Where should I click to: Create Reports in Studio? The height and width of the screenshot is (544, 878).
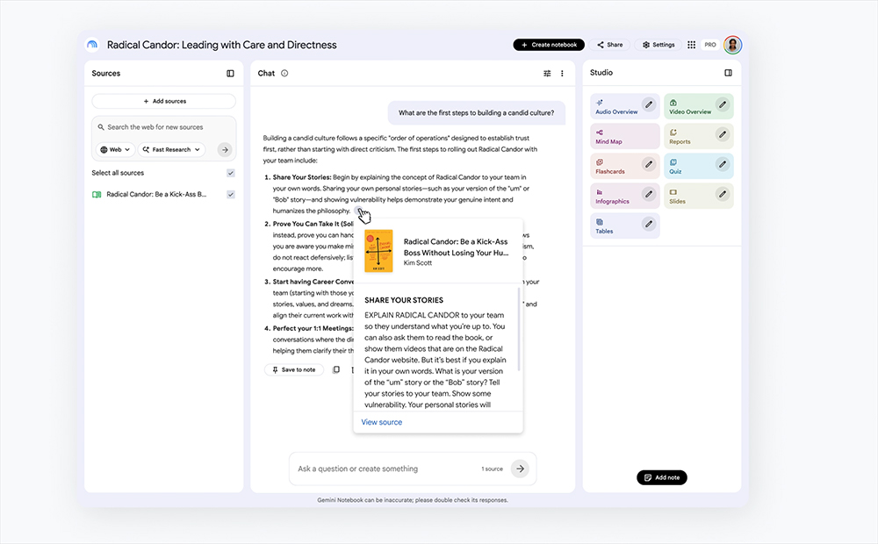coord(699,136)
